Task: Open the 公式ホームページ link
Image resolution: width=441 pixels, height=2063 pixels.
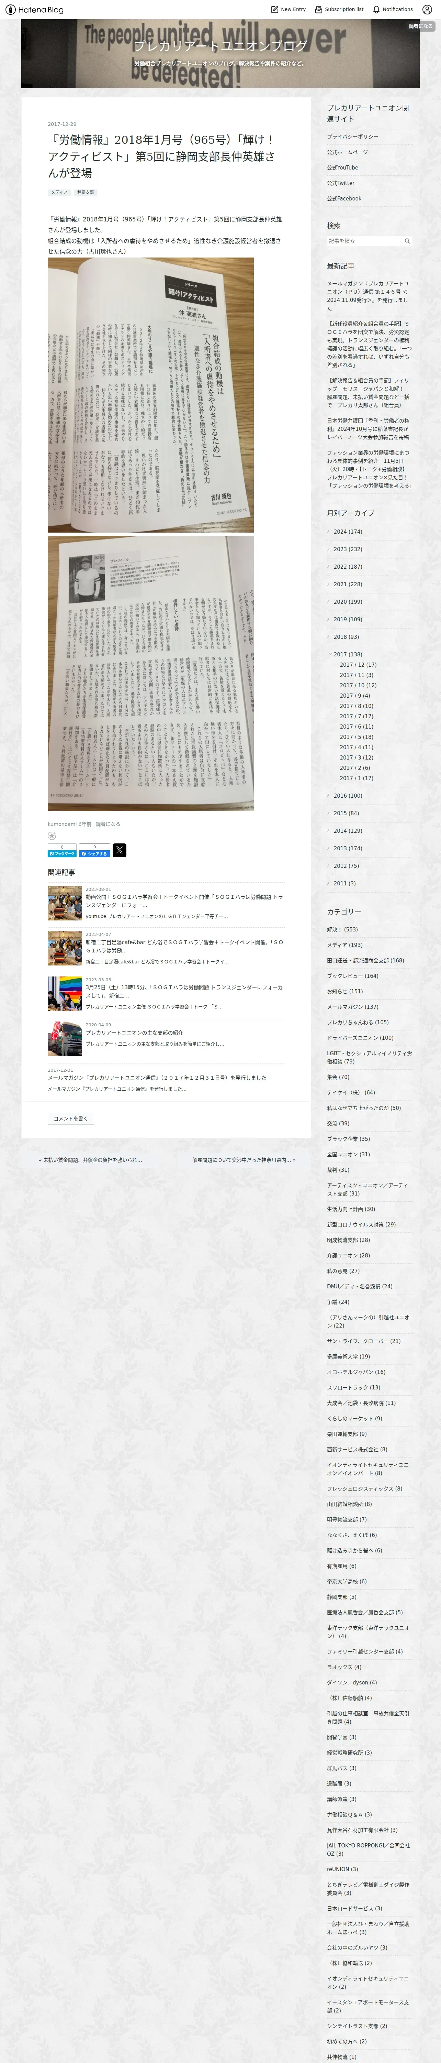Action: pyautogui.click(x=347, y=152)
